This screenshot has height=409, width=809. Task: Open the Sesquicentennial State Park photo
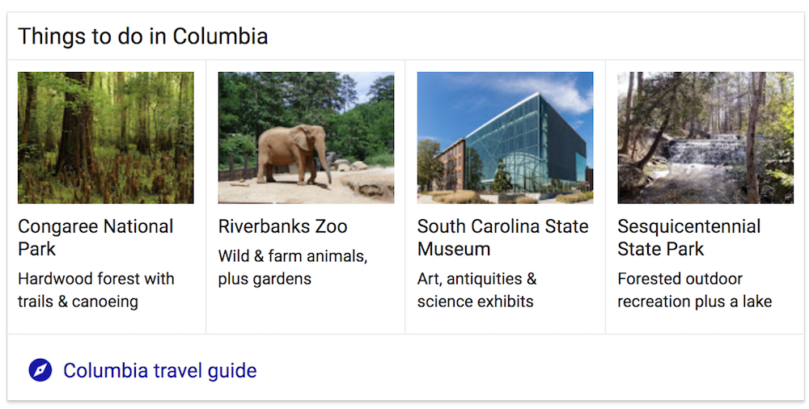pyautogui.click(x=705, y=137)
